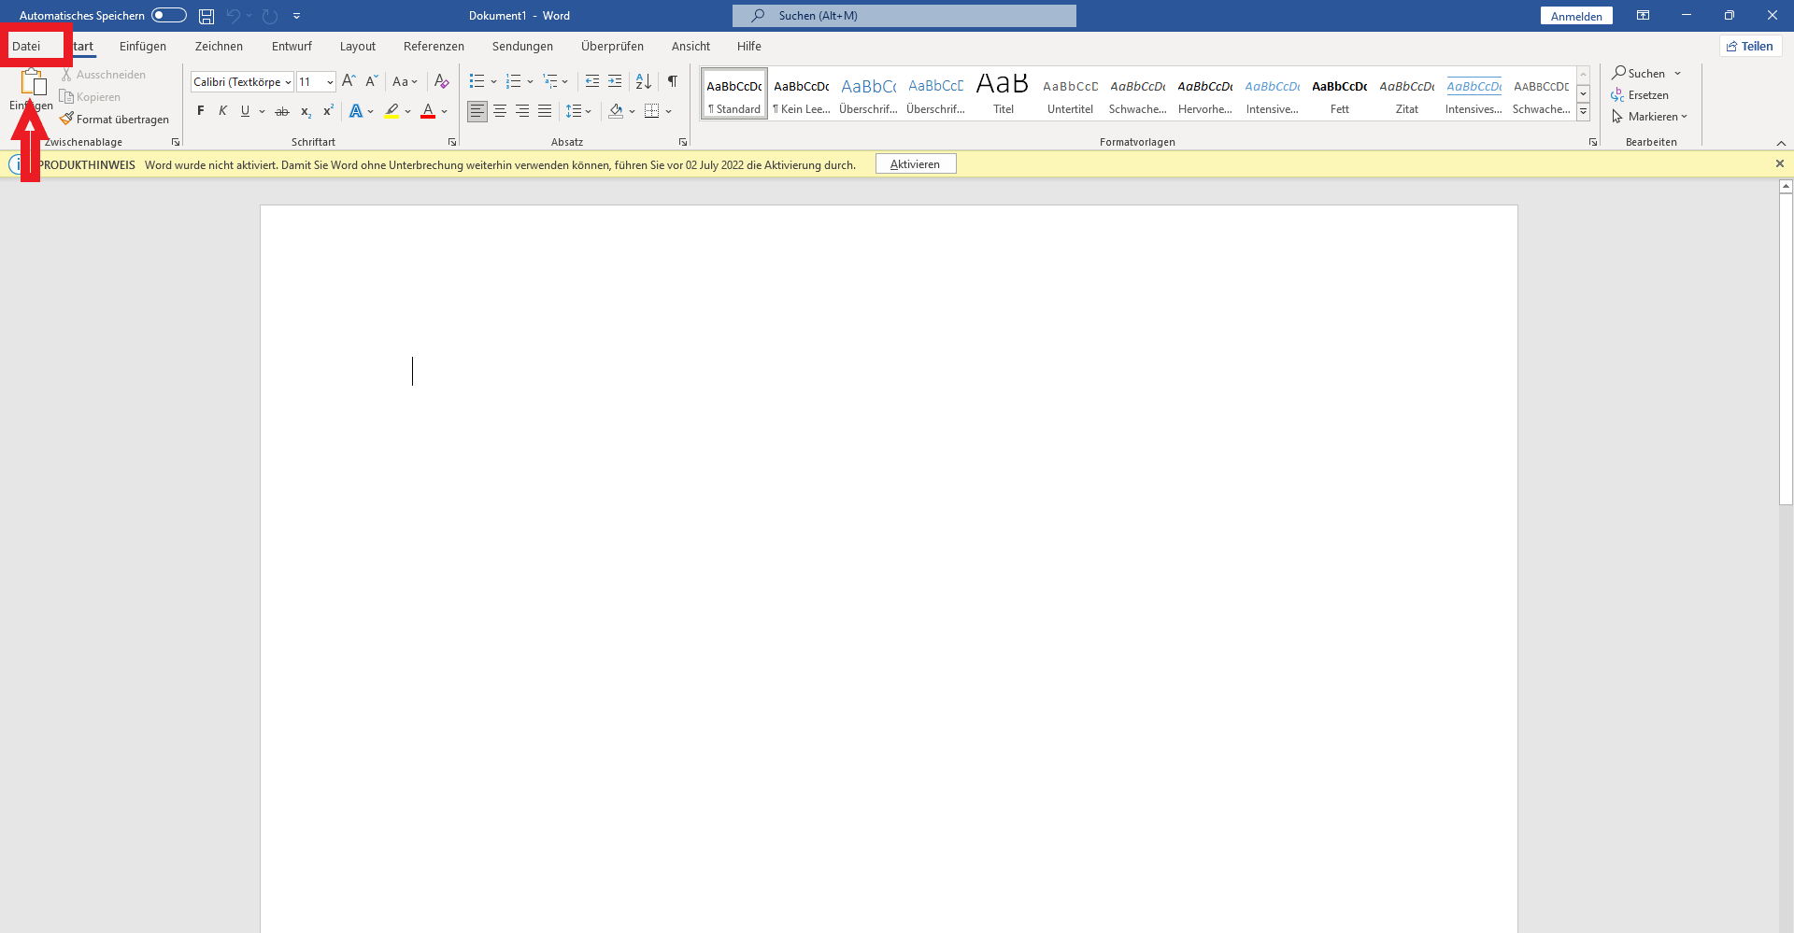The image size is (1794, 933).
Task: Apply superscript formatting
Action: point(328,111)
